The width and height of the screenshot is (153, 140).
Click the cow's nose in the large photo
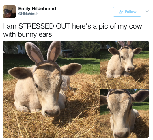pyautogui.click(x=52, y=112)
